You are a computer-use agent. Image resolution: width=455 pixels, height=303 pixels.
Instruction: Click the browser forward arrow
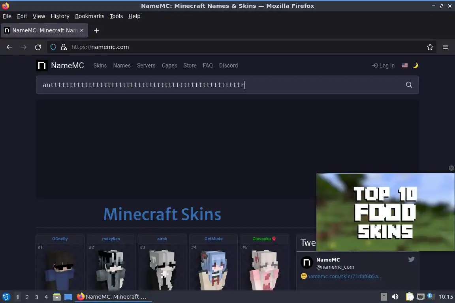coord(24,47)
